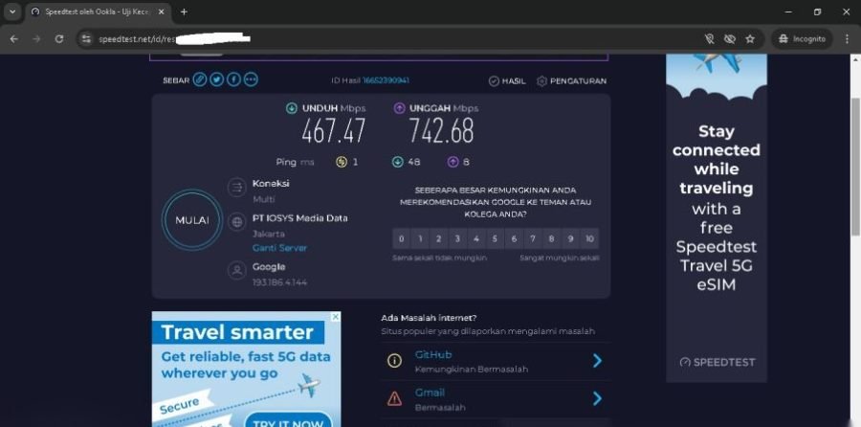Open tab search dropdown arrow

[12, 12]
